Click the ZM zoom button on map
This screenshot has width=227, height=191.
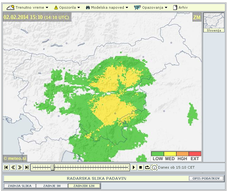(197, 17)
